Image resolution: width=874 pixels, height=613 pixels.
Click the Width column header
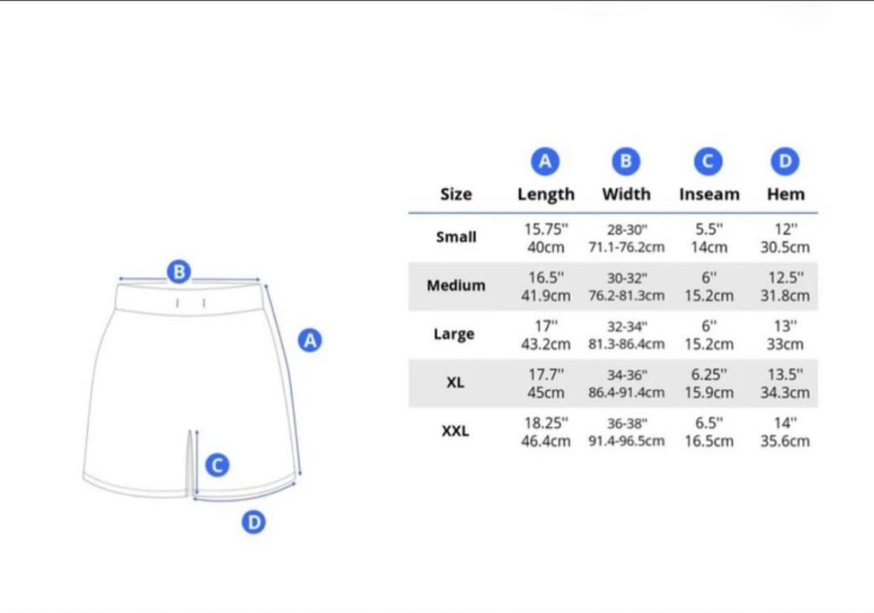pyautogui.click(x=626, y=194)
